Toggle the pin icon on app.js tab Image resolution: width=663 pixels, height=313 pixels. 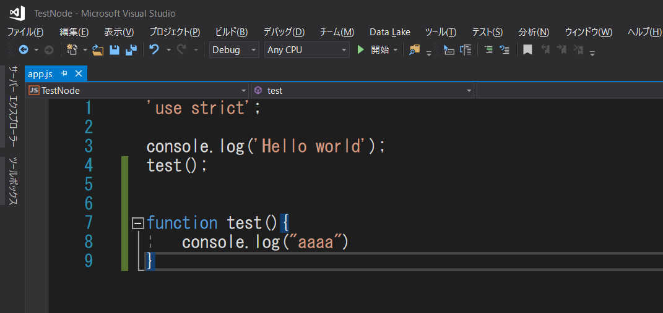(x=64, y=74)
